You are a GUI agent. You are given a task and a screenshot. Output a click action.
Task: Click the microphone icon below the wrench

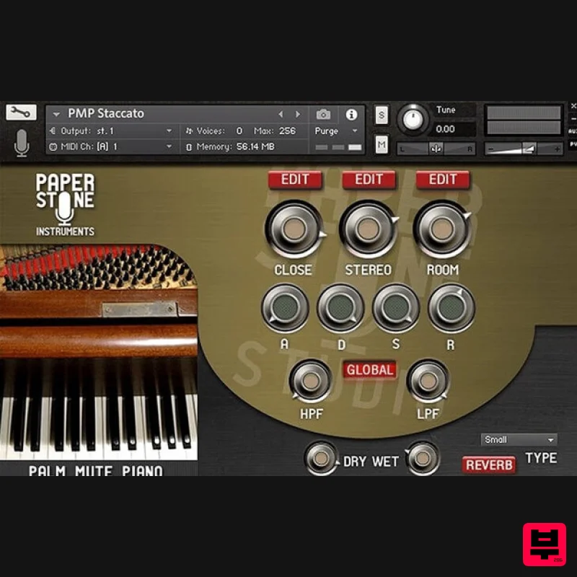(x=20, y=140)
